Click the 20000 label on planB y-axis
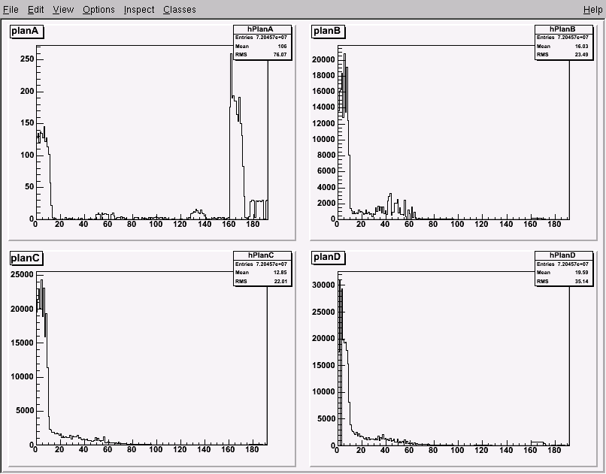 point(323,59)
